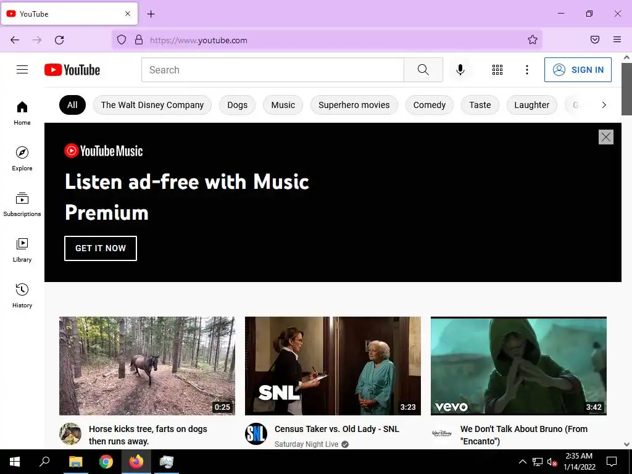Select Superhero movies filter chip
The width and height of the screenshot is (632, 474).
(354, 105)
